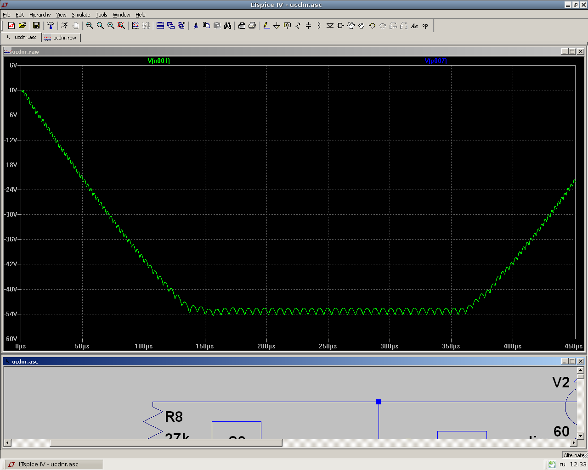Select the Place Ground symbol tool
The width and height of the screenshot is (588, 470).
(277, 26)
